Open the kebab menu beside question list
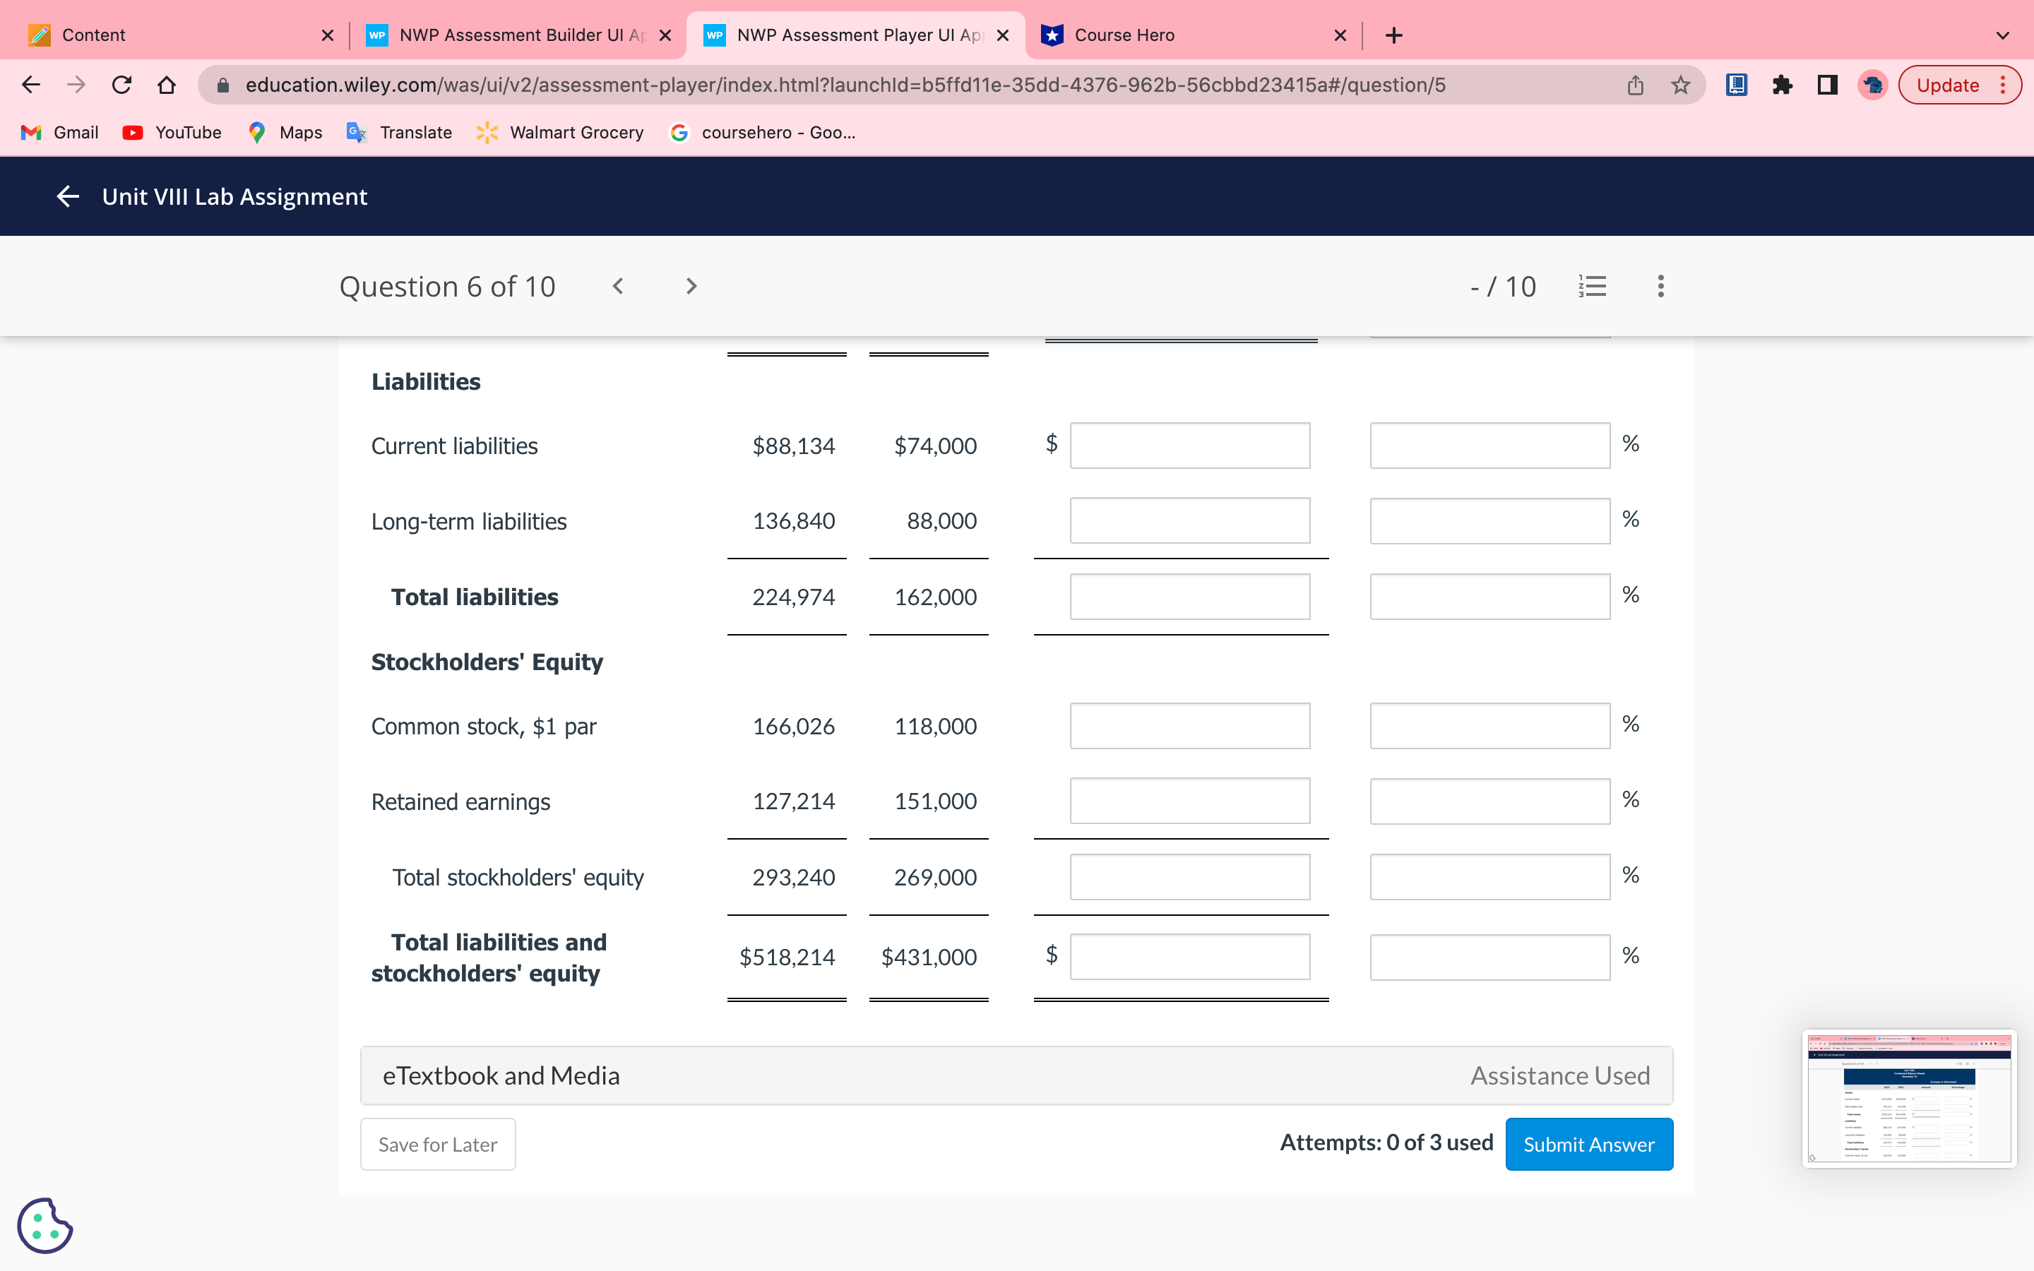Screen dimensions: 2034x1271 coord(1661,286)
